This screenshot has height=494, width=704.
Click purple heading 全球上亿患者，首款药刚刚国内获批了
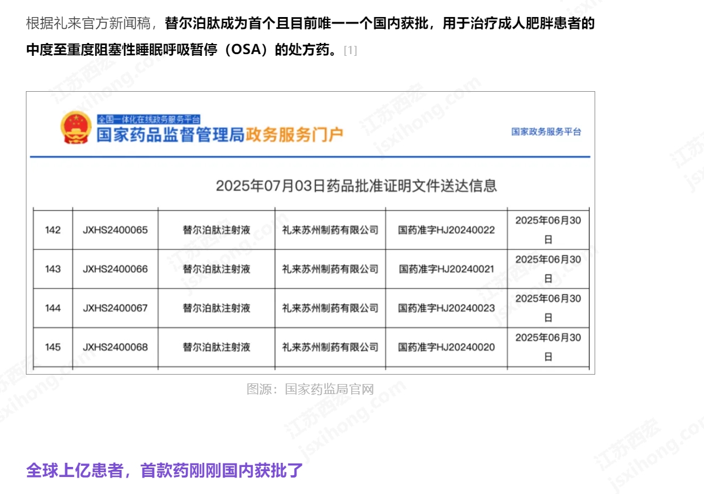[x=165, y=470]
